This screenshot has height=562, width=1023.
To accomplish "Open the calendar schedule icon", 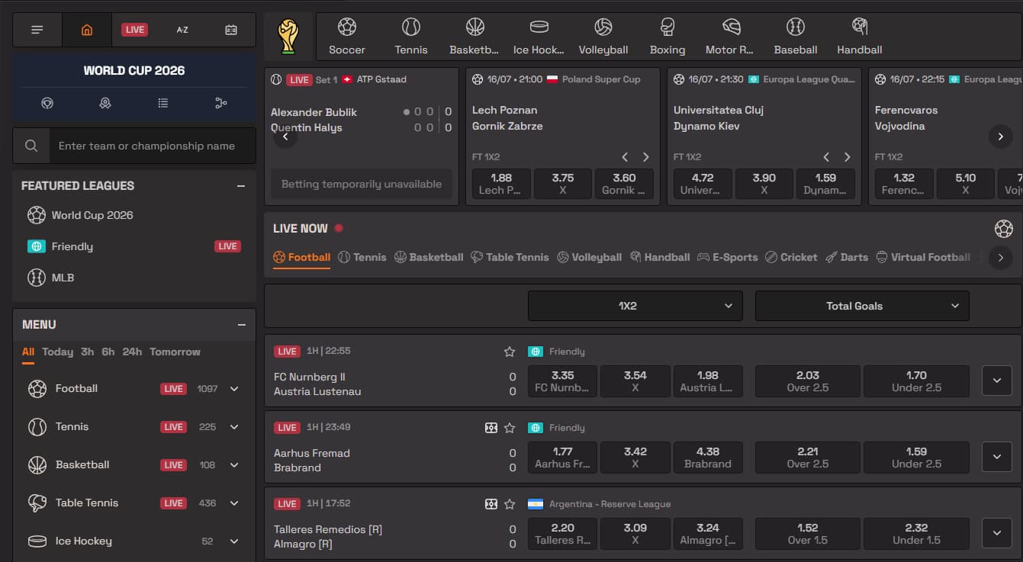I will [x=231, y=30].
